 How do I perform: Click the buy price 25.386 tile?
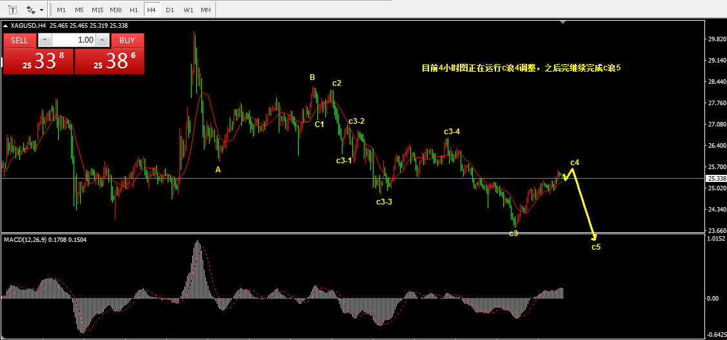110,61
